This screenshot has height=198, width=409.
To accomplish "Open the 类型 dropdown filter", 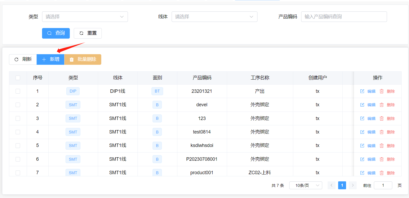I will 85,17.
